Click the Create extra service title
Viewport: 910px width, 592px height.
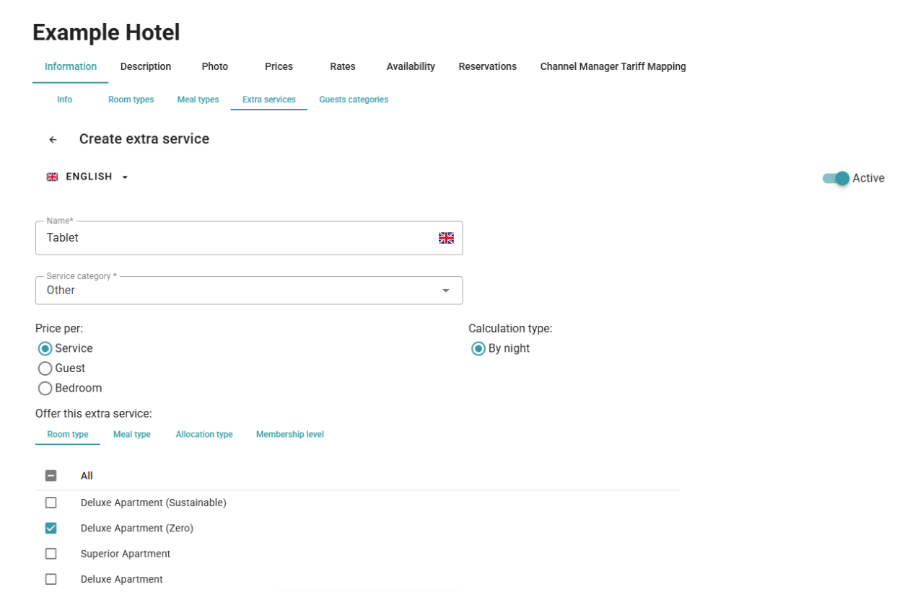[x=144, y=139]
